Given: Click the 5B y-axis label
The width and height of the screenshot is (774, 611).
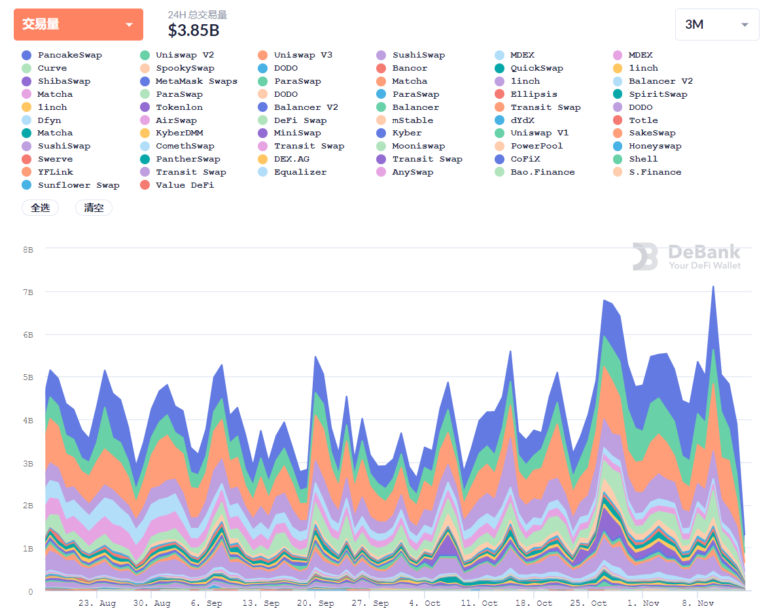Looking at the screenshot, I should 28,377.
